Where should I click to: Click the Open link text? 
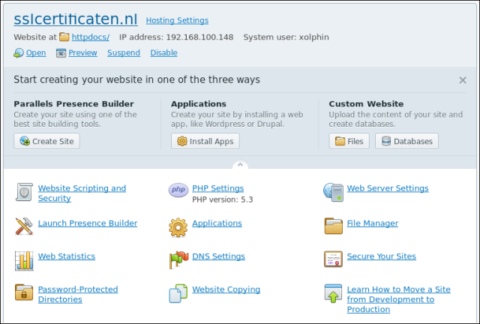36,53
